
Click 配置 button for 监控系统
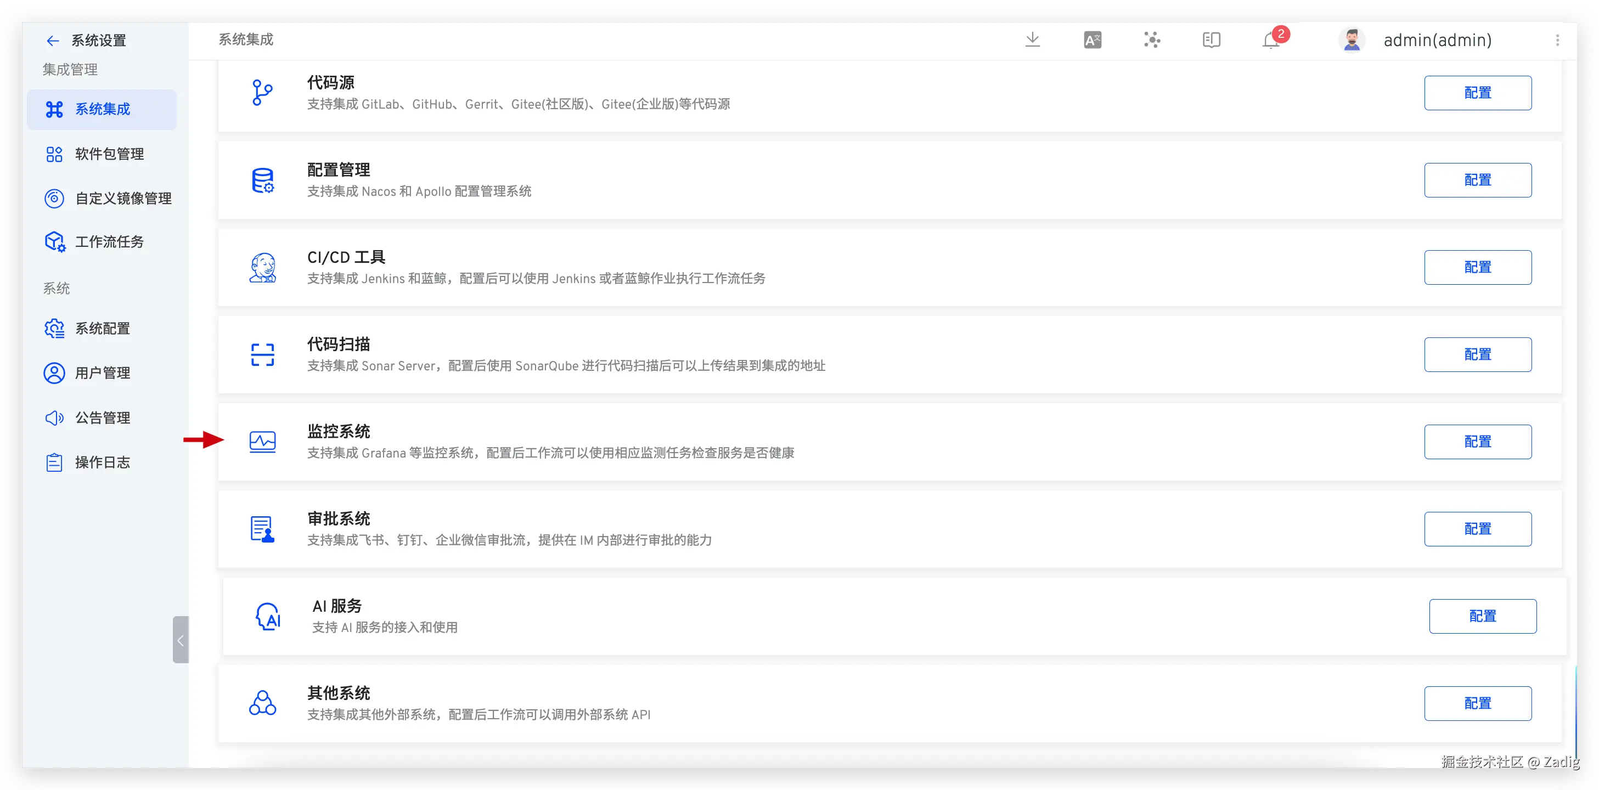1477,442
